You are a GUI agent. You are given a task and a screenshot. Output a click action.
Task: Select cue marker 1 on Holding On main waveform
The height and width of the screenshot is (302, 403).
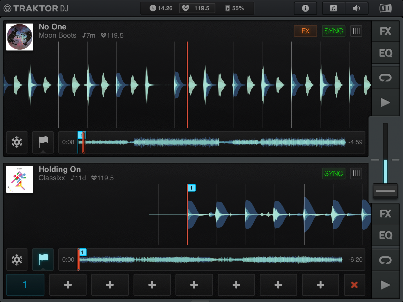191,188
